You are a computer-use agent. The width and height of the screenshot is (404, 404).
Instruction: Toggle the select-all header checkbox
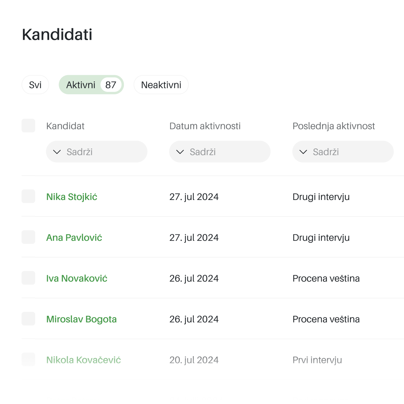coord(28,126)
